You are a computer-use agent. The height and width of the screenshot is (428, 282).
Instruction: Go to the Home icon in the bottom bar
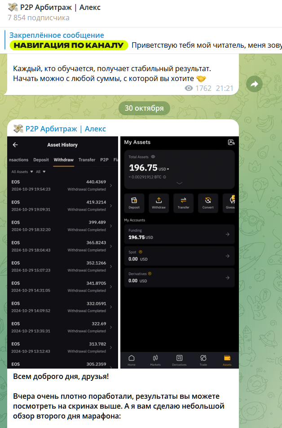[x=132, y=358]
